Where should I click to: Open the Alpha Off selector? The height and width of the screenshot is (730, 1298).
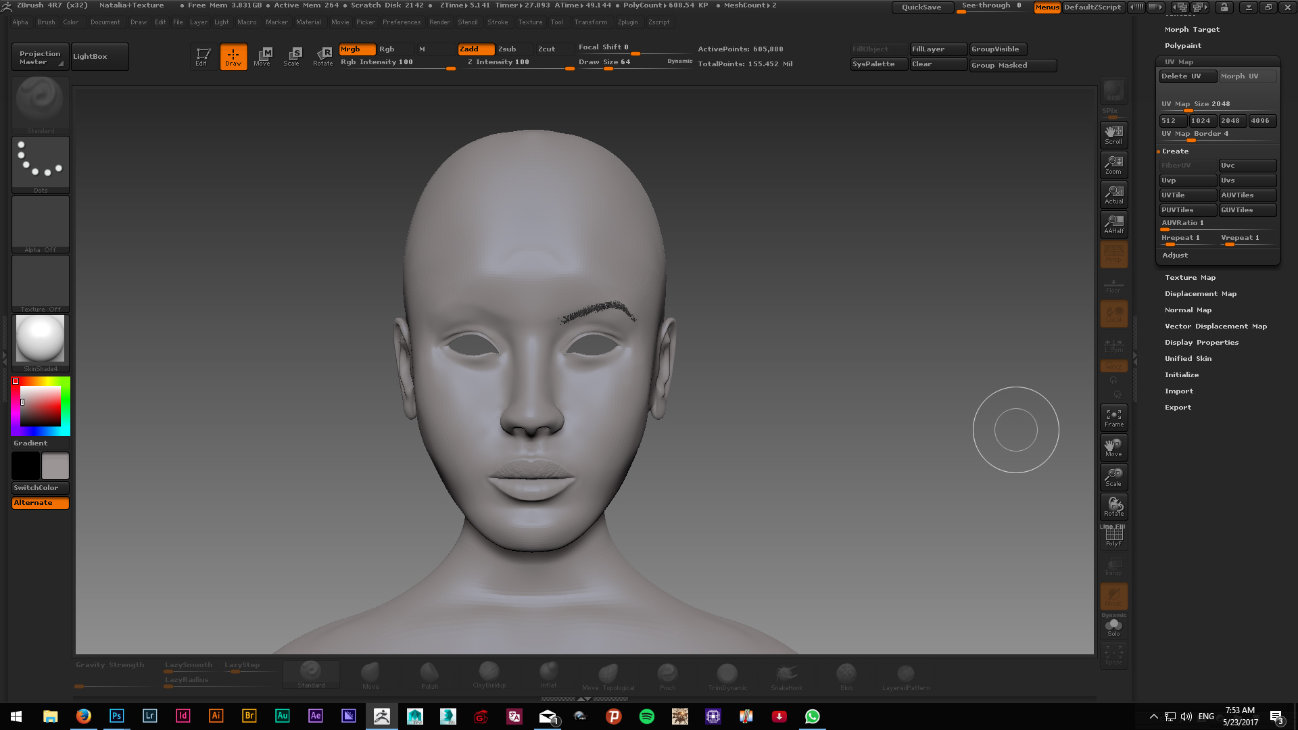tap(41, 224)
